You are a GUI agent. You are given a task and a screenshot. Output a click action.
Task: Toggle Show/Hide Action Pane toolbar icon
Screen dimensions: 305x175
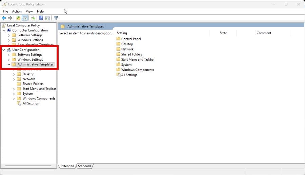(x=47, y=18)
